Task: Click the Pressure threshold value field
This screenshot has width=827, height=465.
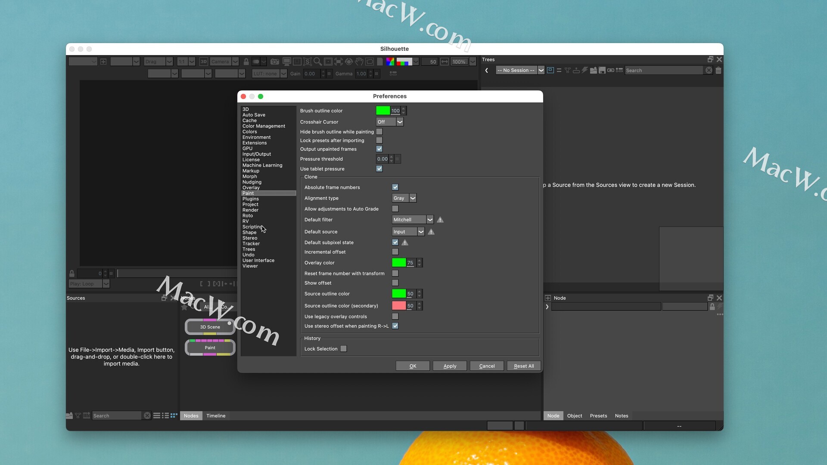Action: pyautogui.click(x=382, y=159)
